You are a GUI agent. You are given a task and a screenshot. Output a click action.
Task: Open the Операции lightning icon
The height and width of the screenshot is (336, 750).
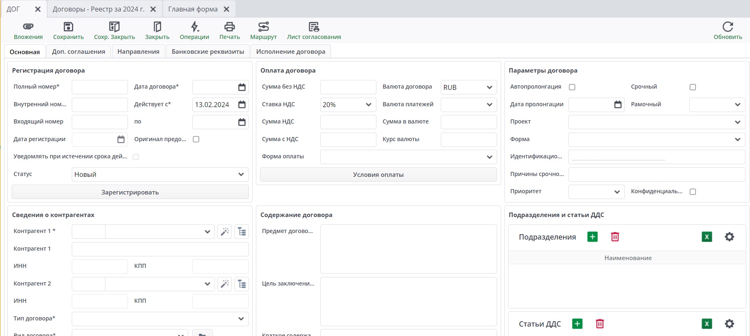[x=194, y=27]
